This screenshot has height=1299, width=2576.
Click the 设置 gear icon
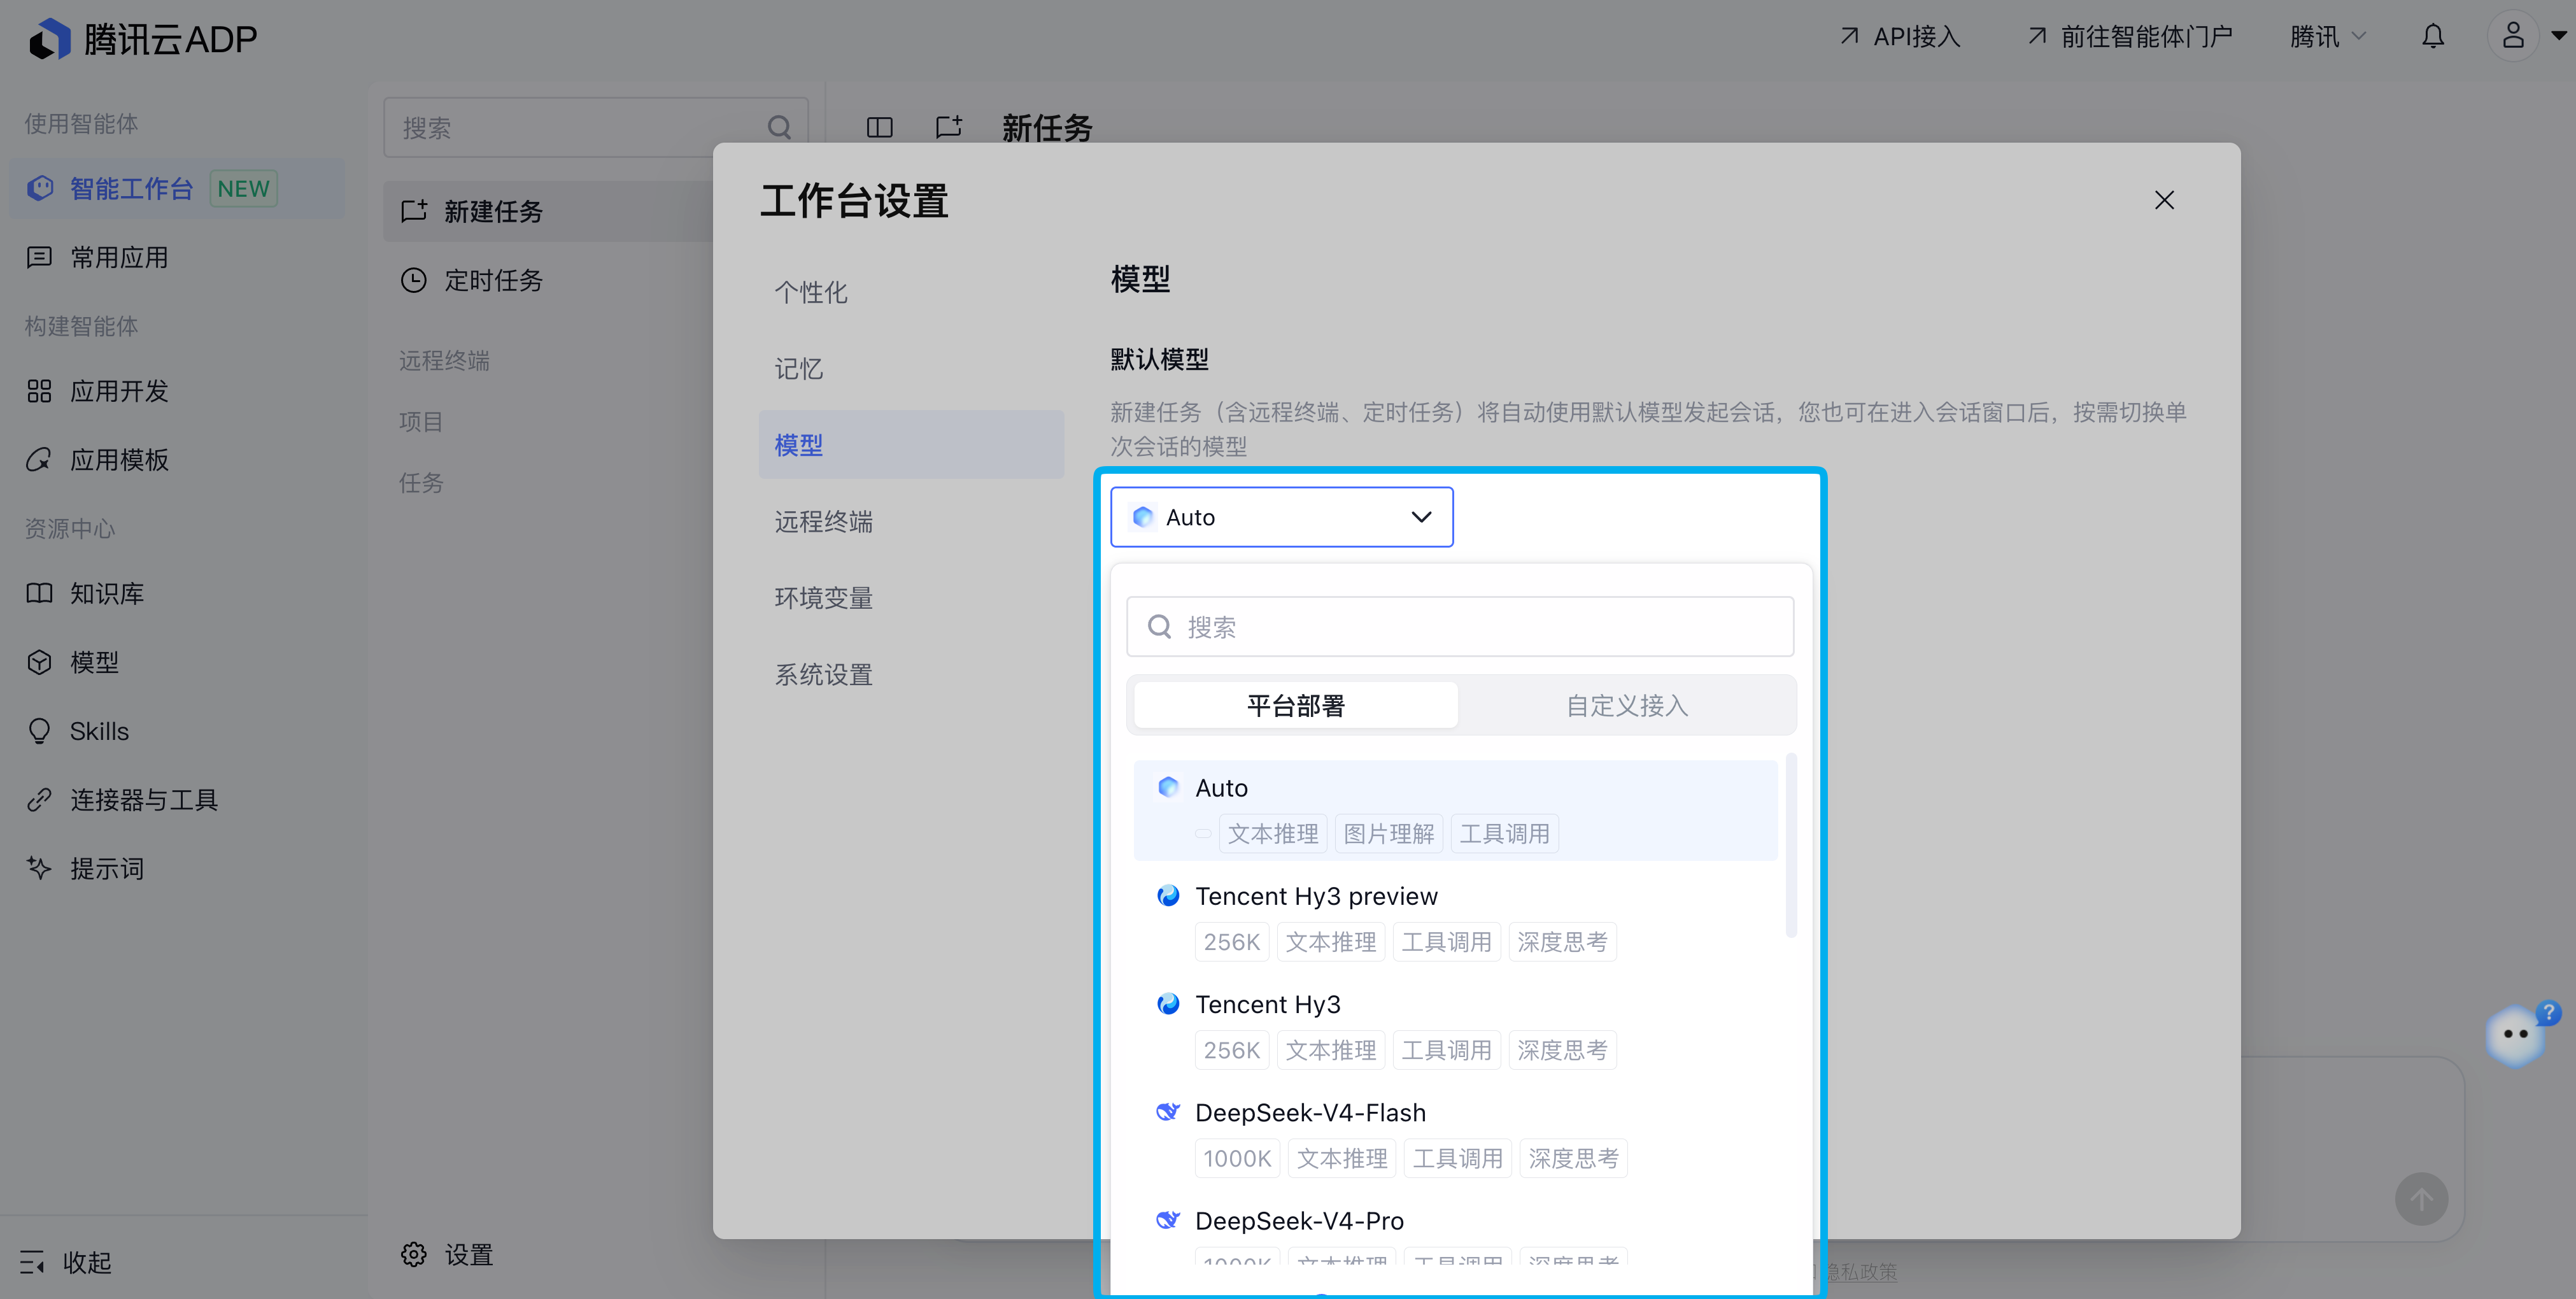(414, 1254)
